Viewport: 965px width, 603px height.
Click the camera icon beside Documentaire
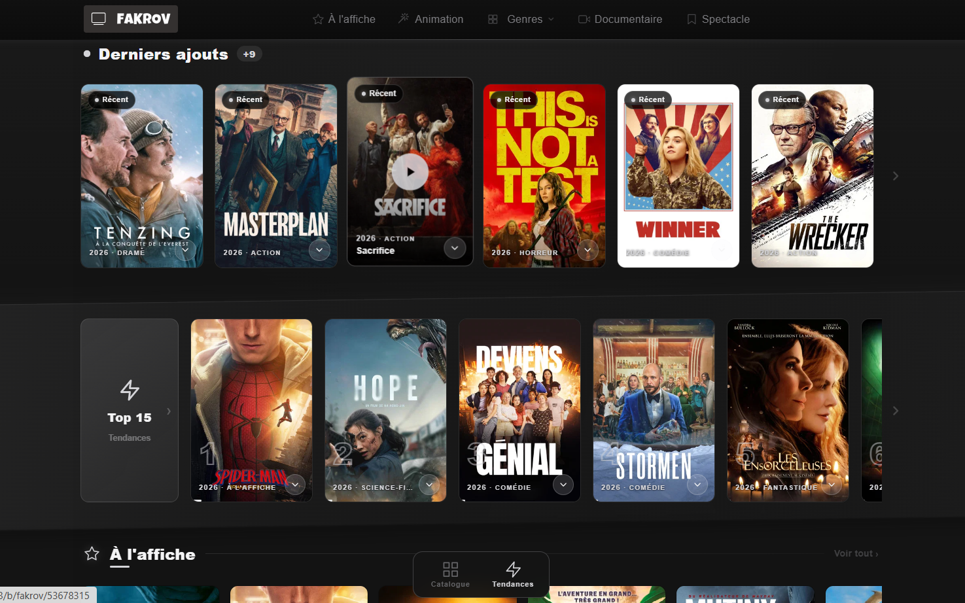[584, 20]
